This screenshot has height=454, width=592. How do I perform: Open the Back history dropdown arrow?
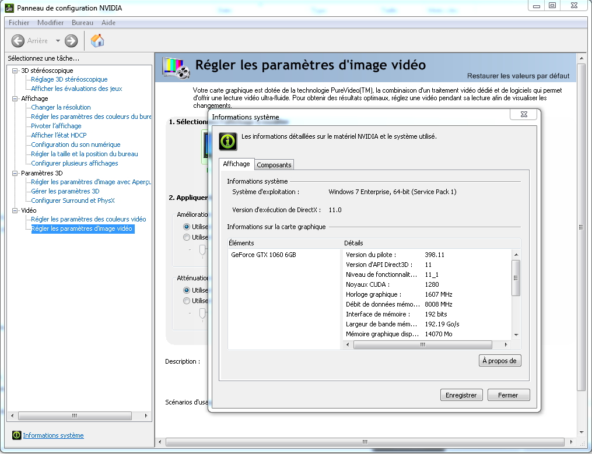tap(58, 41)
